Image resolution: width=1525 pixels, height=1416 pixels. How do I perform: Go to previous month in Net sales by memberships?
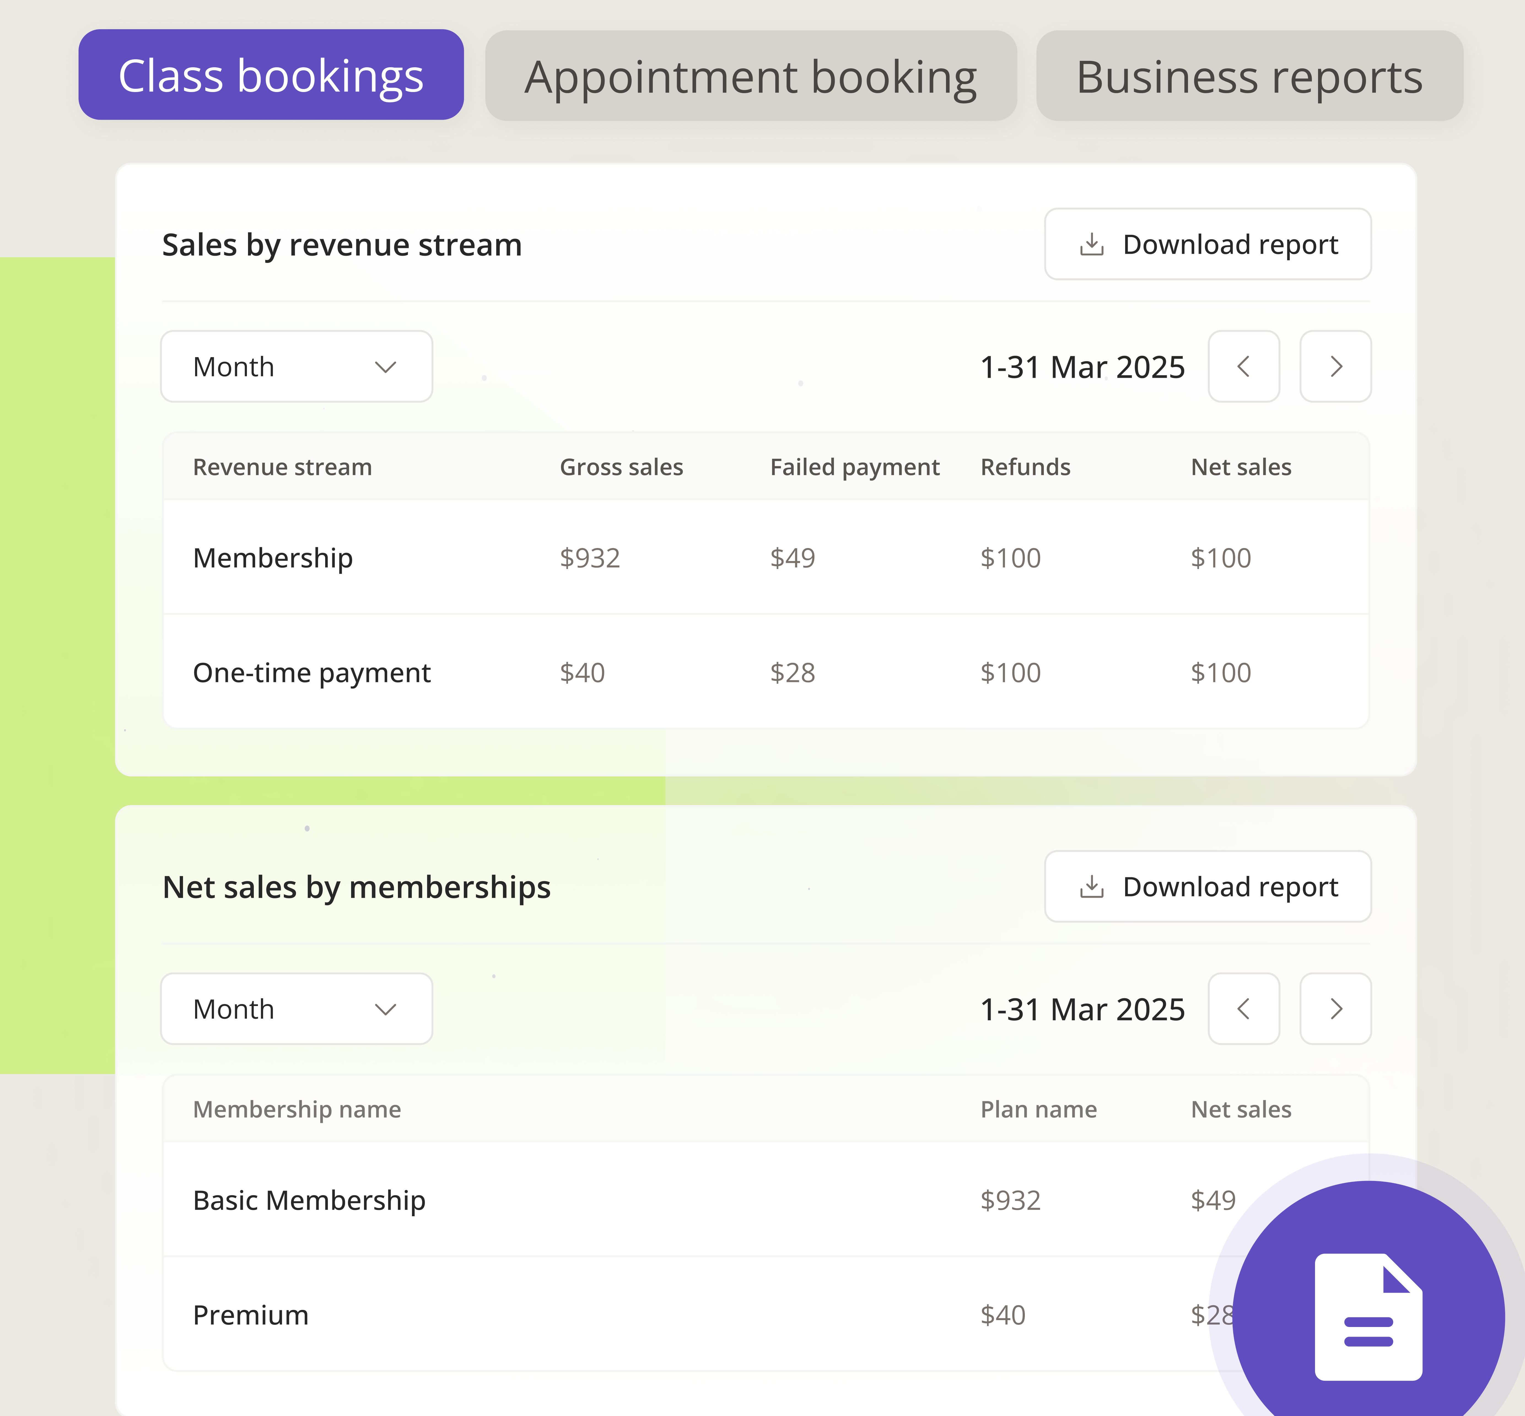1243,1008
